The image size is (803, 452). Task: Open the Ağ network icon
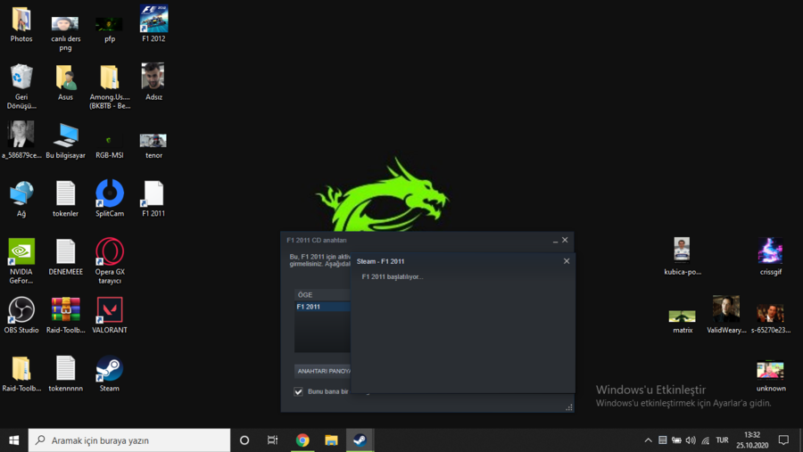[x=21, y=199]
